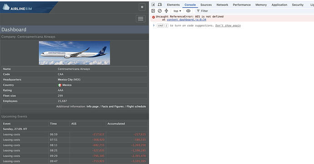The width and height of the screenshot is (314, 164).
Task: Open the Info page link
Action: [92, 106]
